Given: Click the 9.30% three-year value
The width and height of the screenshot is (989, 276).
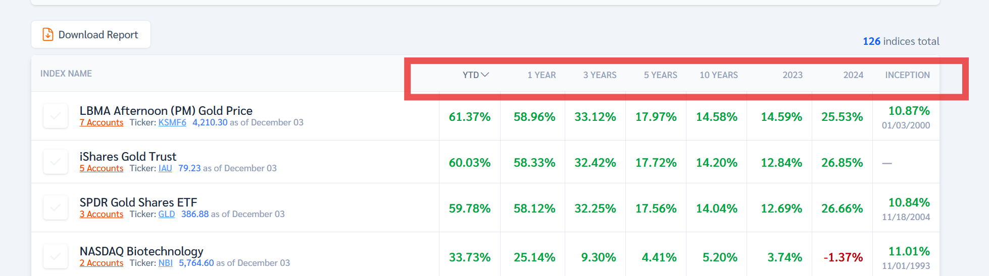Looking at the screenshot, I should (x=599, y=257).
